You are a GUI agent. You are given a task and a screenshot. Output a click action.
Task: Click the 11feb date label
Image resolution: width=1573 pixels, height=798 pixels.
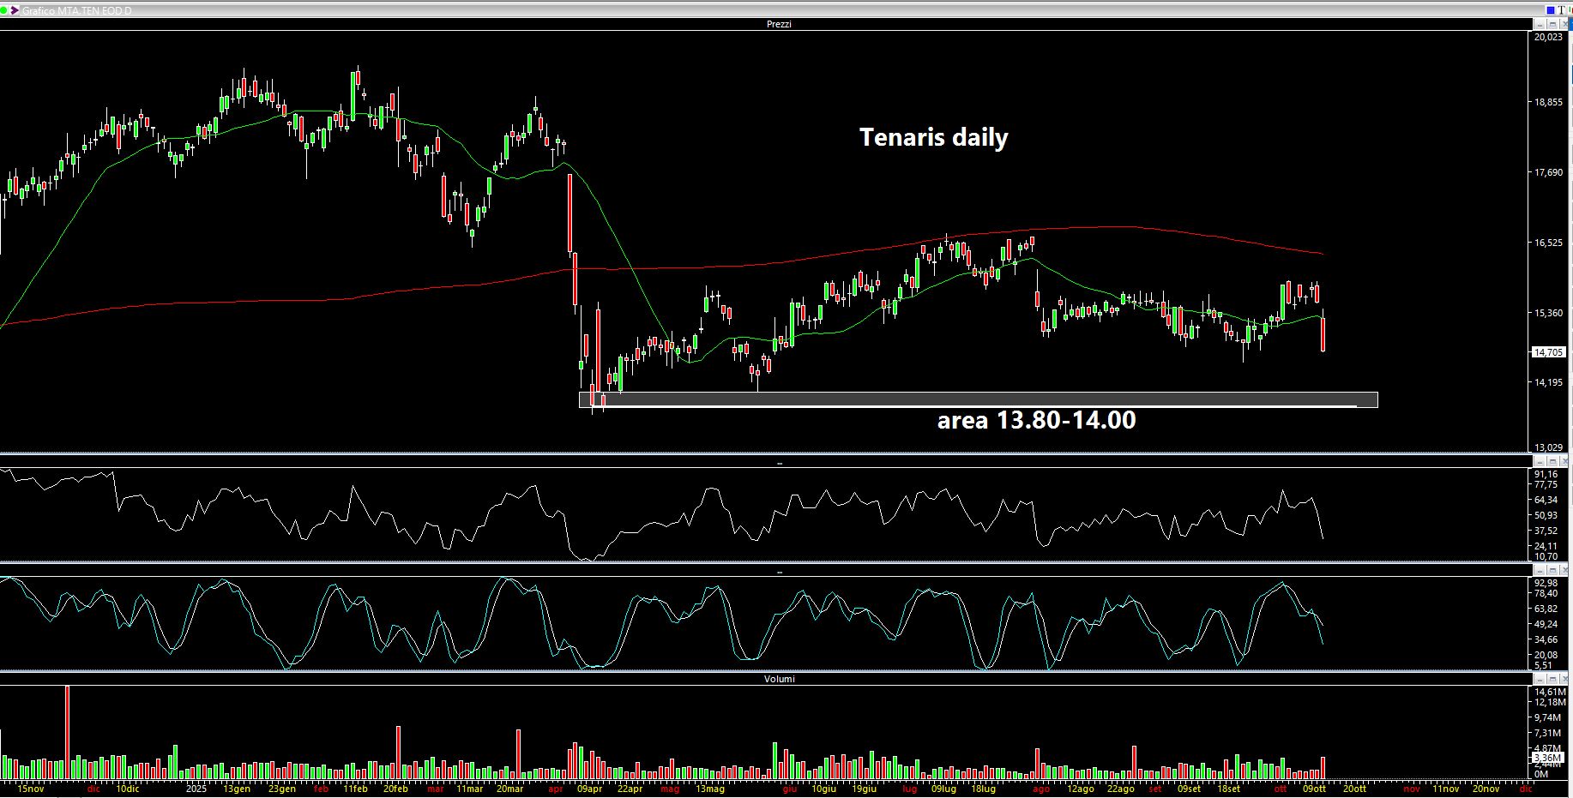coord(355,789)
